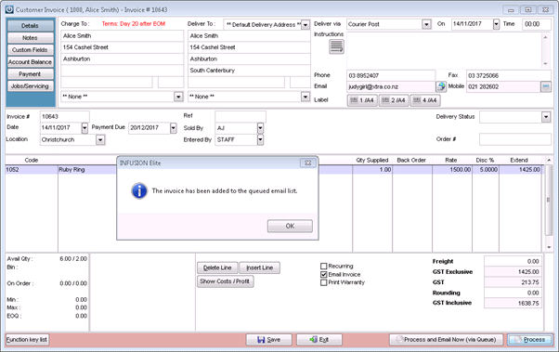Open the Custom Fields tab
The width and height of the screenshot is (559, 352).
tap(31, 50)
